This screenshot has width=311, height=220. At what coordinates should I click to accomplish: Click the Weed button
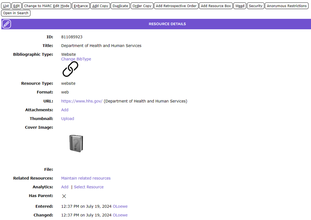[240, 6]
